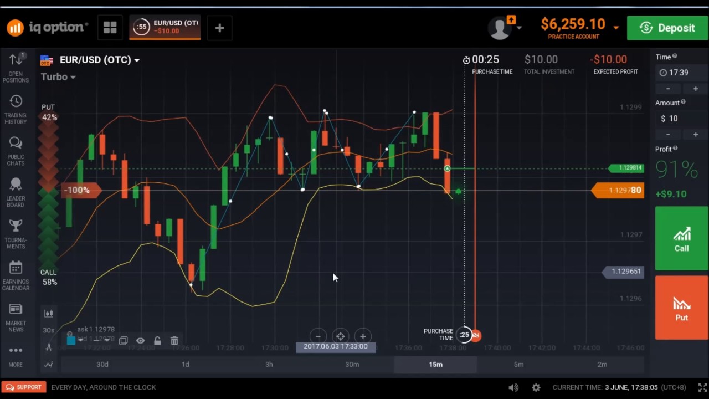Screen dimensions: 709x399
Task: Open Public Chats panel
Action: (x=16, y=151)
